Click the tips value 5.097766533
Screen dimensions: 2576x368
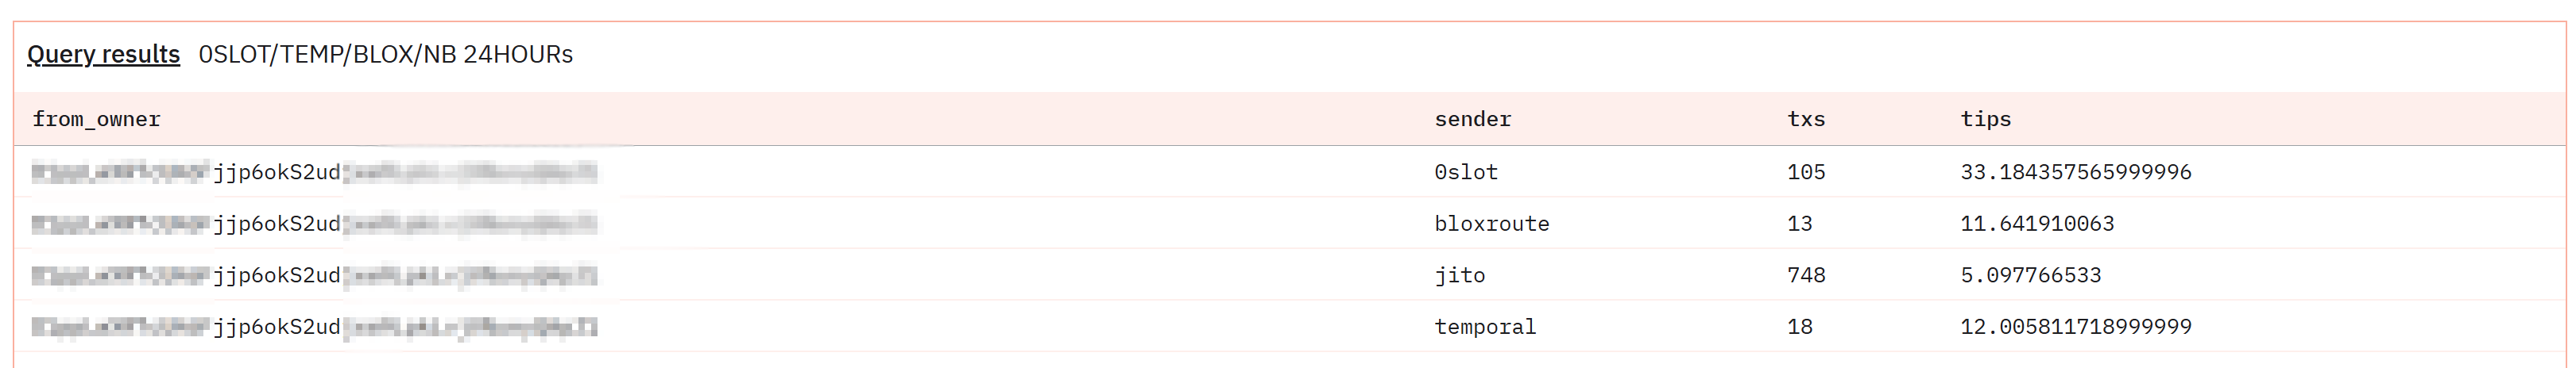point(2030,275)
